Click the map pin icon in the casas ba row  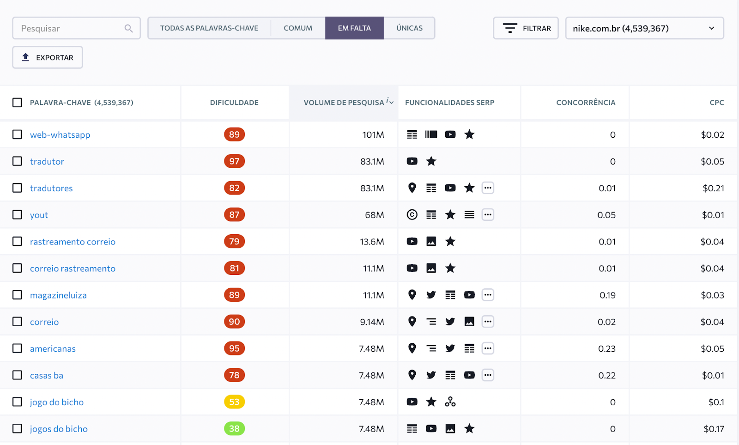click(412, 375)
